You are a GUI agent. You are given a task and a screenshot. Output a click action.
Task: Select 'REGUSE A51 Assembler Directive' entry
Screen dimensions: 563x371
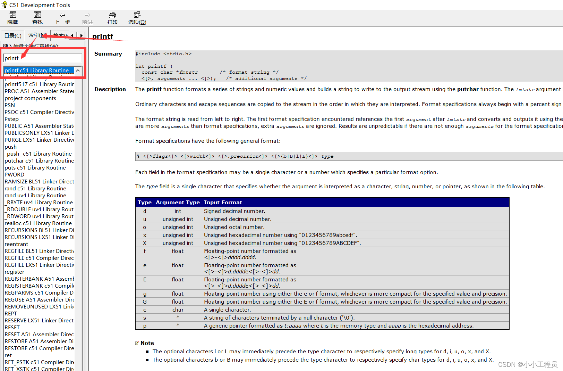click(39, 299)
